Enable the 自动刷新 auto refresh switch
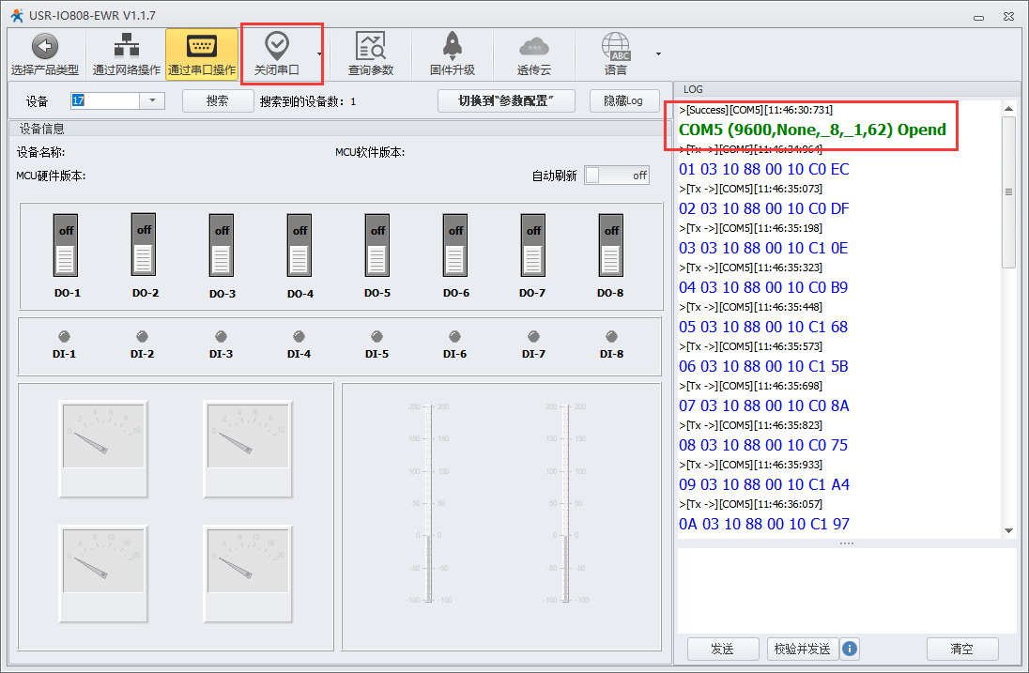The image size is (1029, 673). (x=617, y=176)
